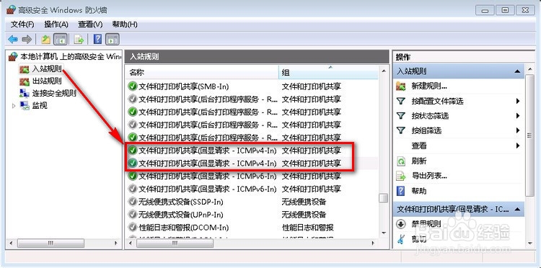This screenshot has width=541, height=268.
Task: Click the rules list horizontal scrollbar left arrow
Action: click(131, 243)
